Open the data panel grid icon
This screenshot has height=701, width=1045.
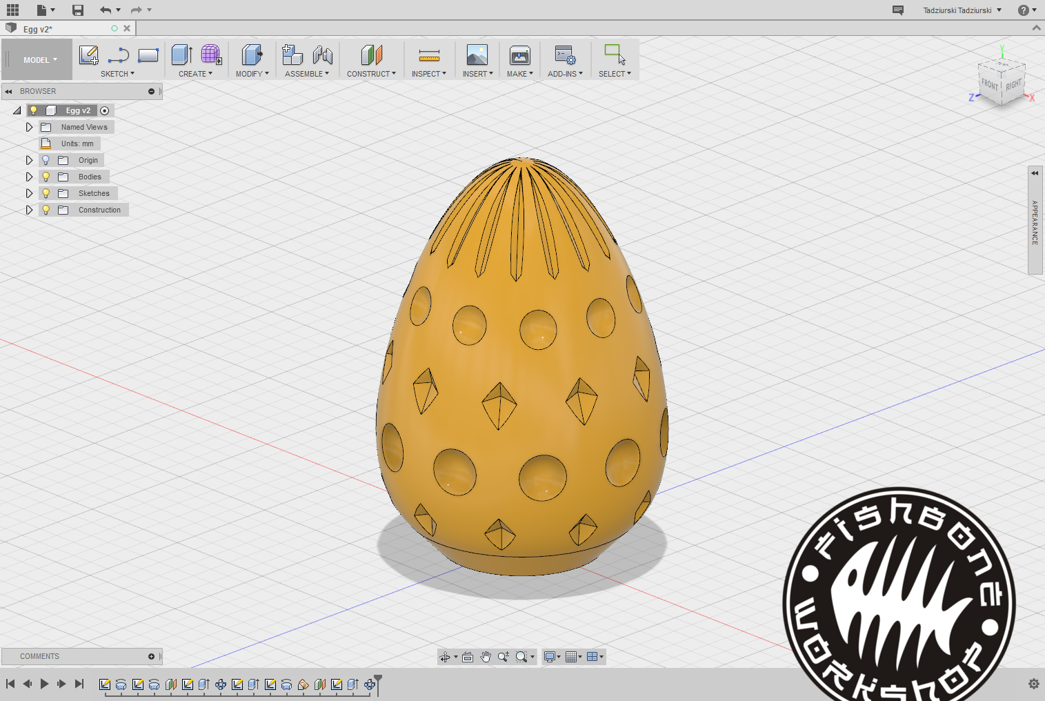tap(12, 10)
